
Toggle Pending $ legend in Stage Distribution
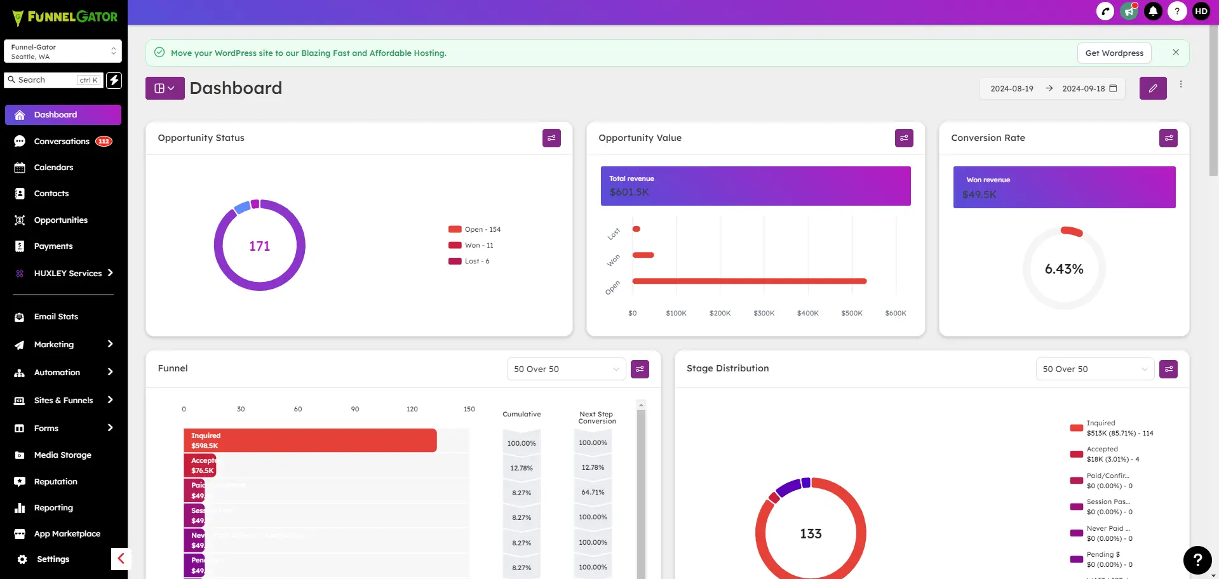click(1101, 559)
